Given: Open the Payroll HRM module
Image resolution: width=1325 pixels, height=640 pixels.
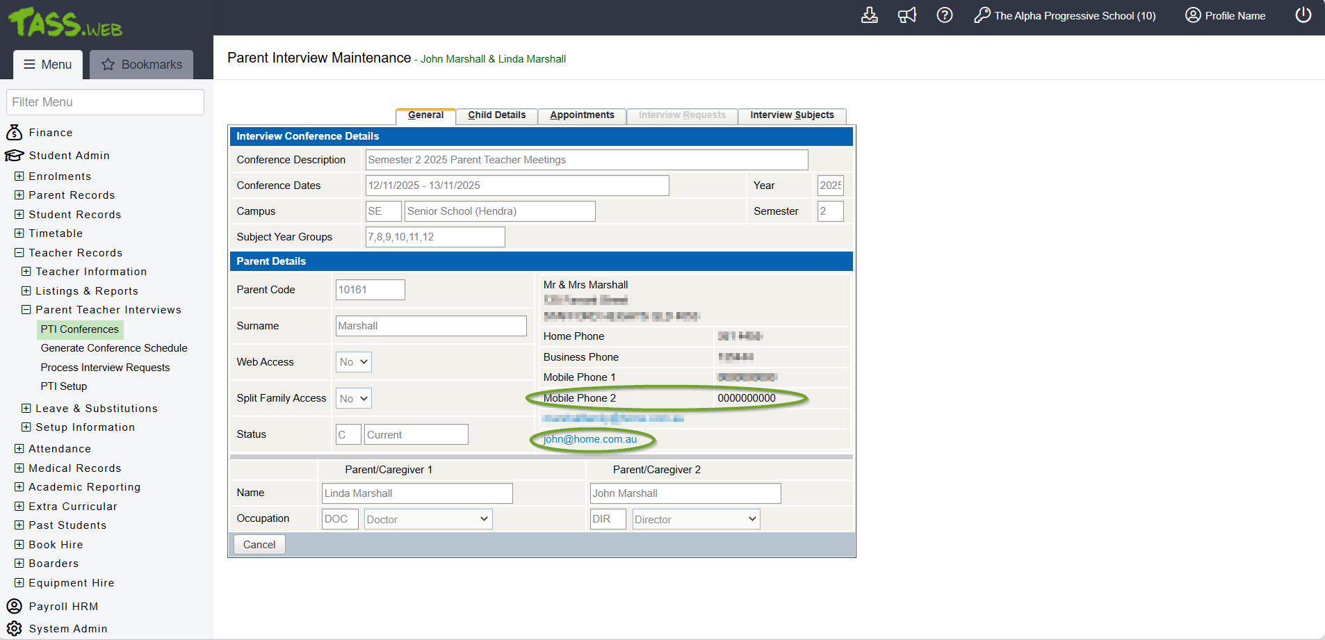Looking at the screenshot, I should pos(63,607).
